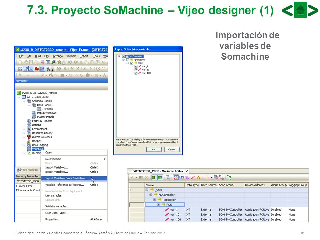The image size is (320, 240).
Task: Collapse the Base Panels tree node
Action: [x=29, y=105]
